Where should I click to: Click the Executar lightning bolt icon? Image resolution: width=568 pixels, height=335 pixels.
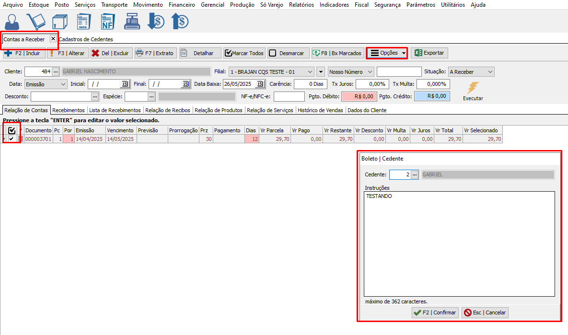473,88
